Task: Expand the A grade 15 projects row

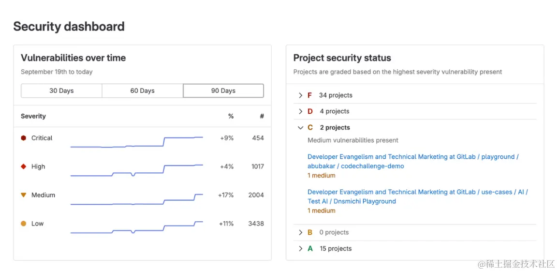Action: coord(301,249)
